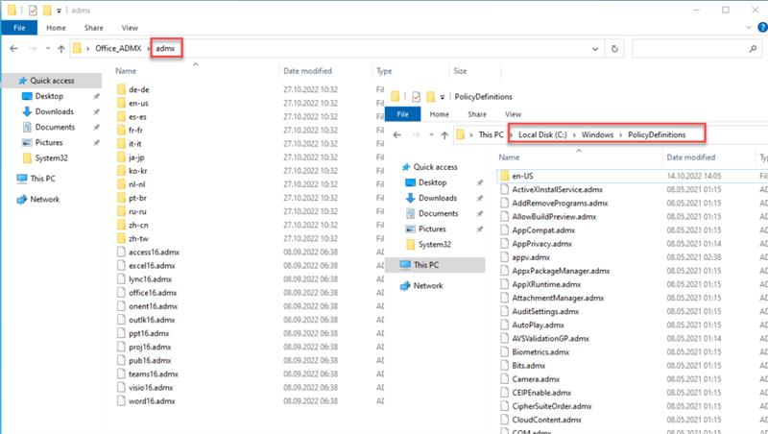This screenshot has width=768, height=434.
Task: Select the word16.admx file icon
Action: [x=122, y=400]
